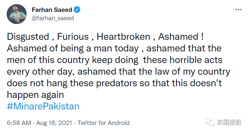Click the blue verified badge
The width and height of the screenshot is (249, 133).
(x=77, y=10)
